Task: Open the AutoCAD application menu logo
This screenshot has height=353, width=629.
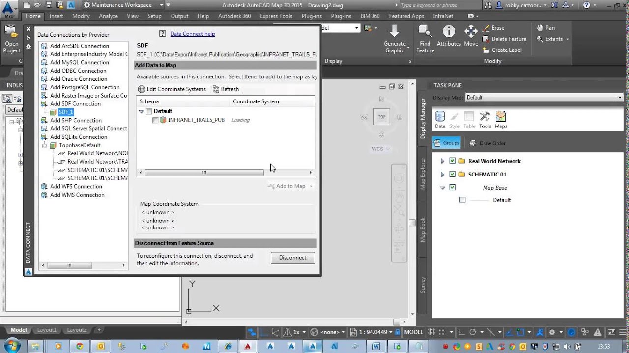Action: 9,8
